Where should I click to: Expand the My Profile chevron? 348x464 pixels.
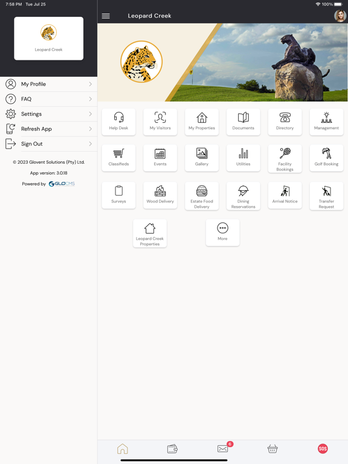pyautogui.click(x=90, y=84)
